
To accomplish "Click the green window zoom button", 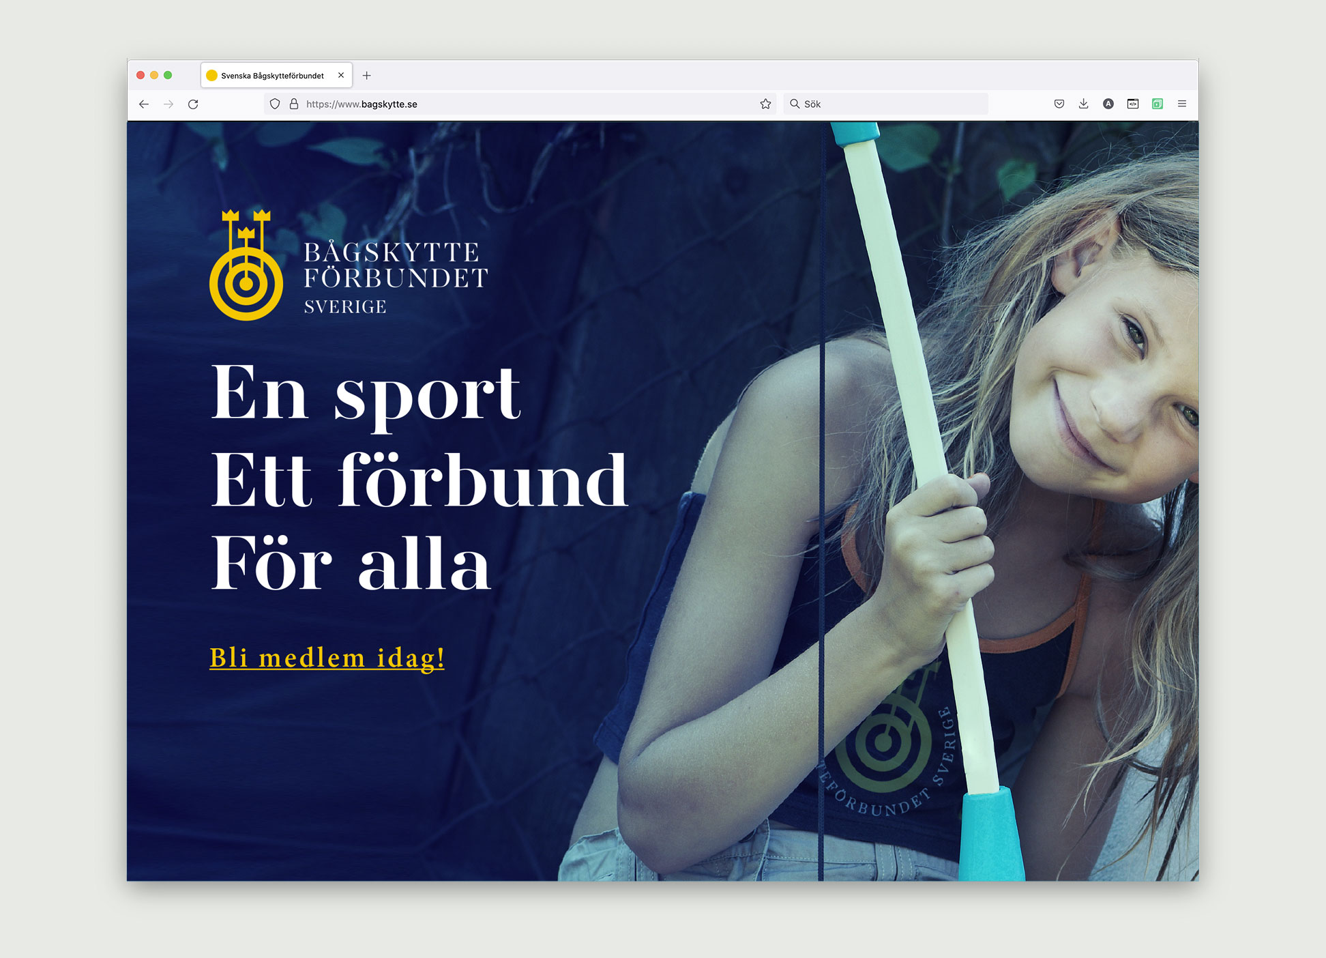I will click(168, 75).
